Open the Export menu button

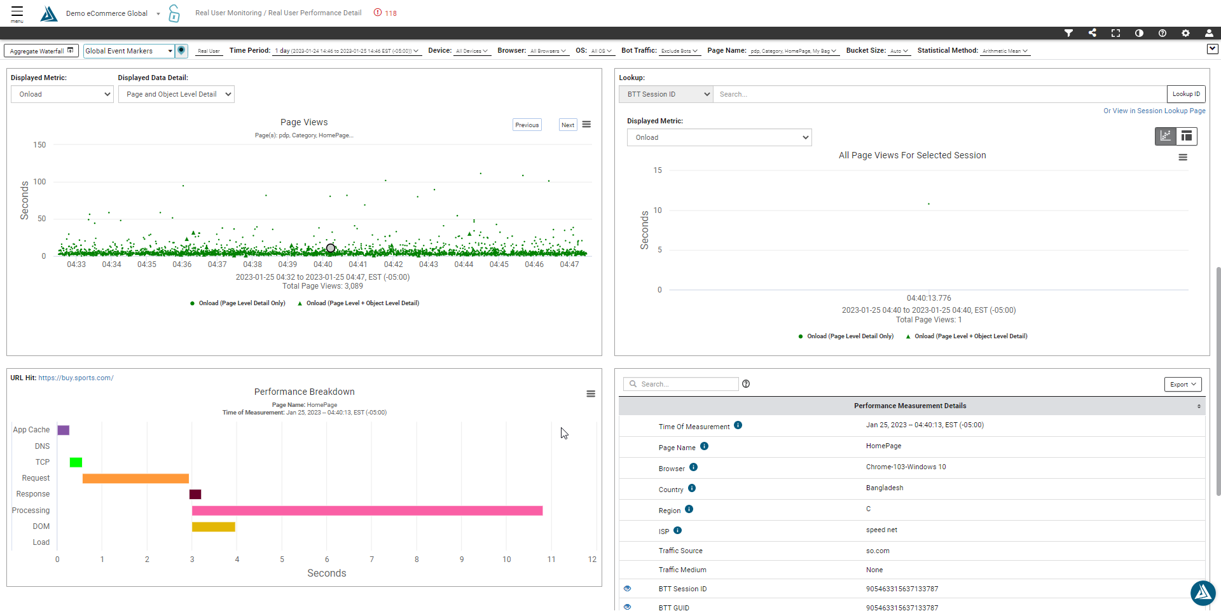(1183, 384)
